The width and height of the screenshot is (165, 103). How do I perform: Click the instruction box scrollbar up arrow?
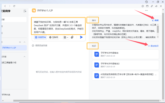pos(158,25)
